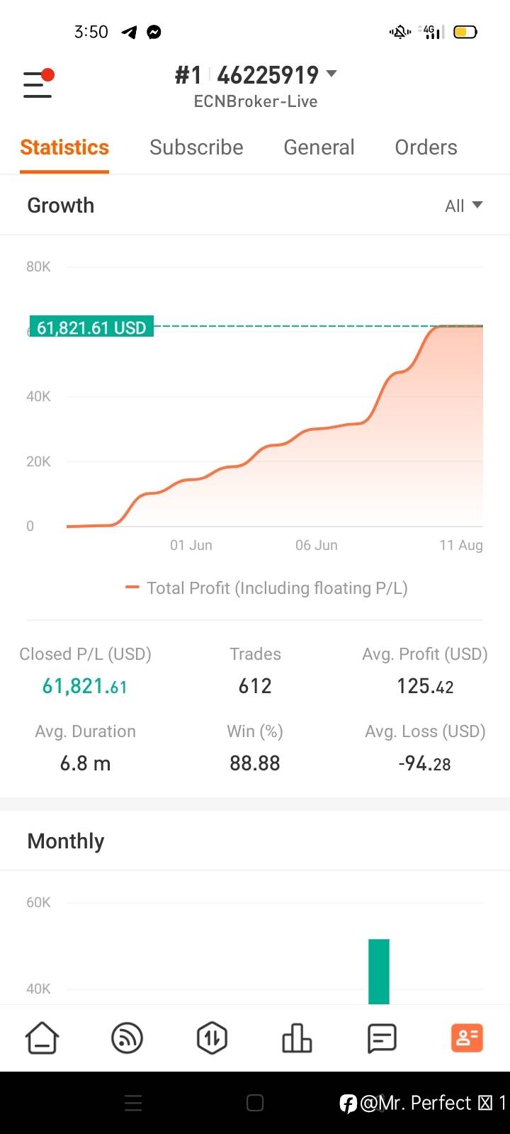The width and height of the screenshot is (510, 1134).
Task: Tap the Home icon in bottom navigation
Action: [x=42, y=1038]
